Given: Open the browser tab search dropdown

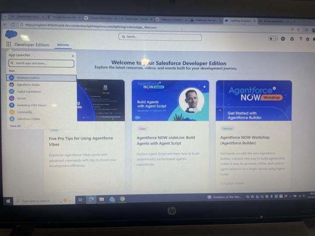Looking at the screenshot, I should click(x=5, y=17).
